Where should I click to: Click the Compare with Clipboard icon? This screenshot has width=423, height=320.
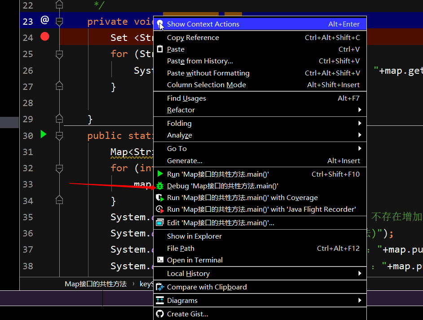(160, 287)
